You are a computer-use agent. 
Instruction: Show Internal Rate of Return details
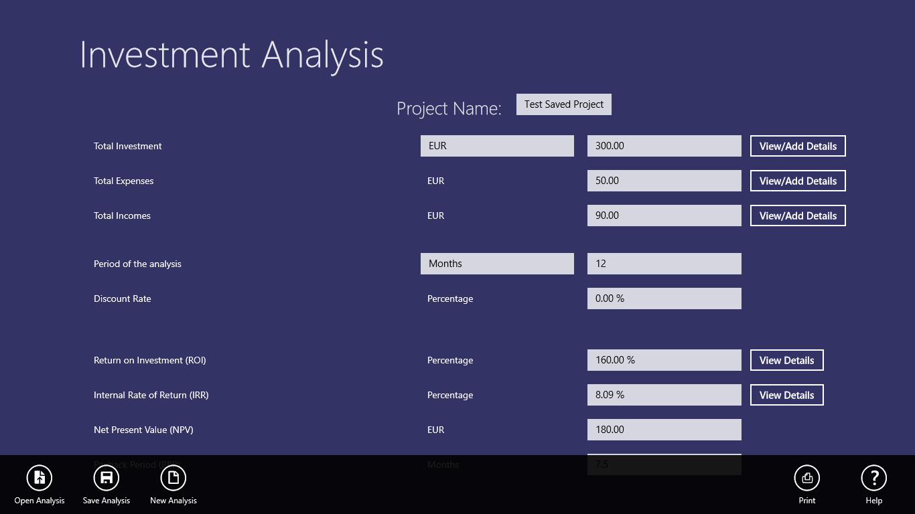pyautogui.click(x=786, y=395)
